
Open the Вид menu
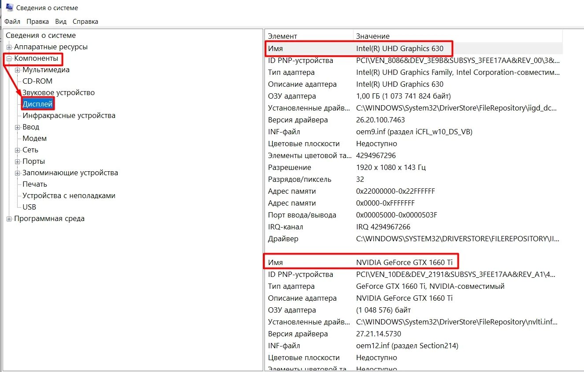61,21
